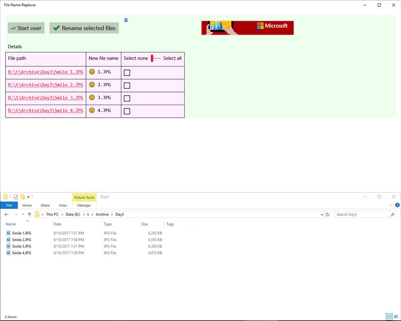Expand the ribbon chevron in Explorer
This screenshot has height=321, width=401.
(x=391, y=205)
